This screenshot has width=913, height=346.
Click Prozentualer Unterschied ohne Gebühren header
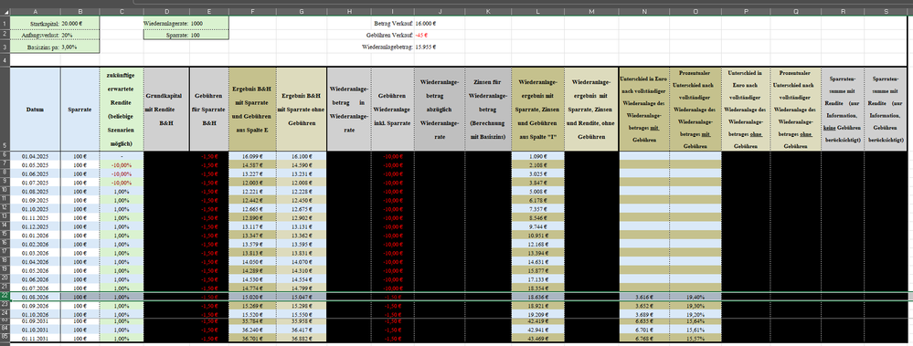[795, 109]
